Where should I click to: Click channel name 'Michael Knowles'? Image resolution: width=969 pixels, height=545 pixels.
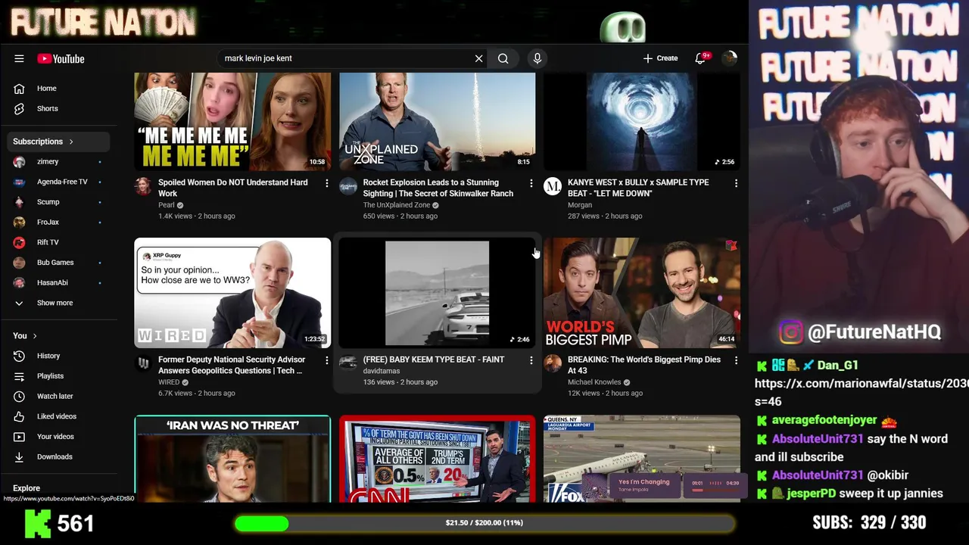coord(594,382)
